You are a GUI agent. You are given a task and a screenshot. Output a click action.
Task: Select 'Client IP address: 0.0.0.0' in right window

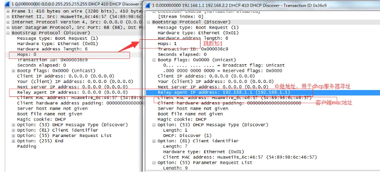coord(206,76)
